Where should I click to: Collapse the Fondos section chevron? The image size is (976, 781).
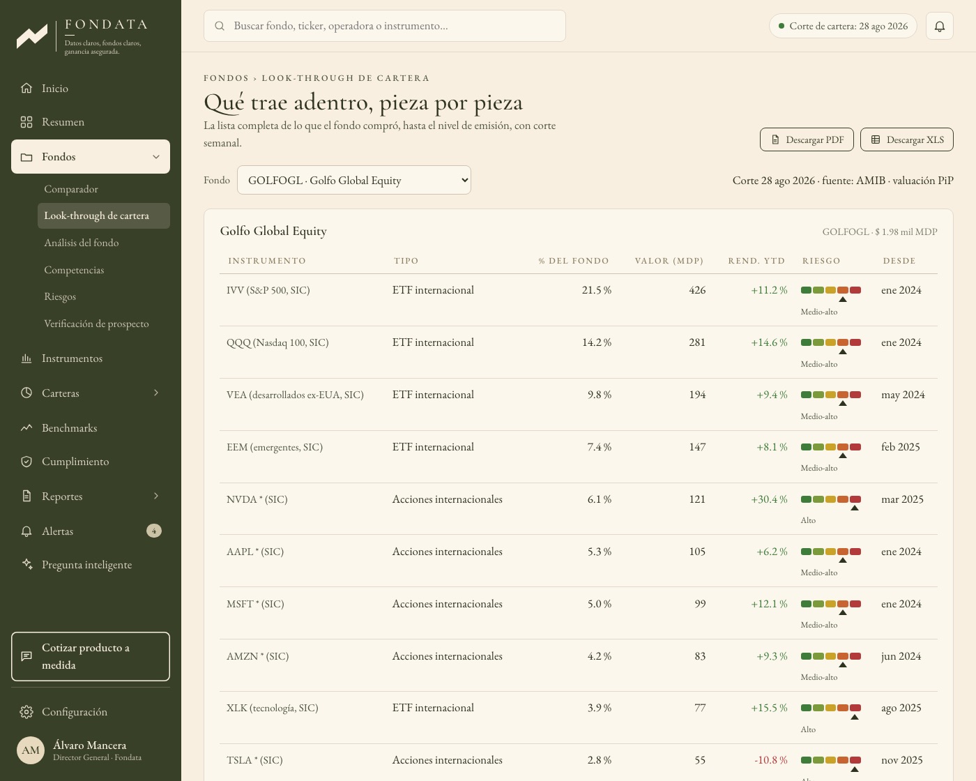point(156,157)
